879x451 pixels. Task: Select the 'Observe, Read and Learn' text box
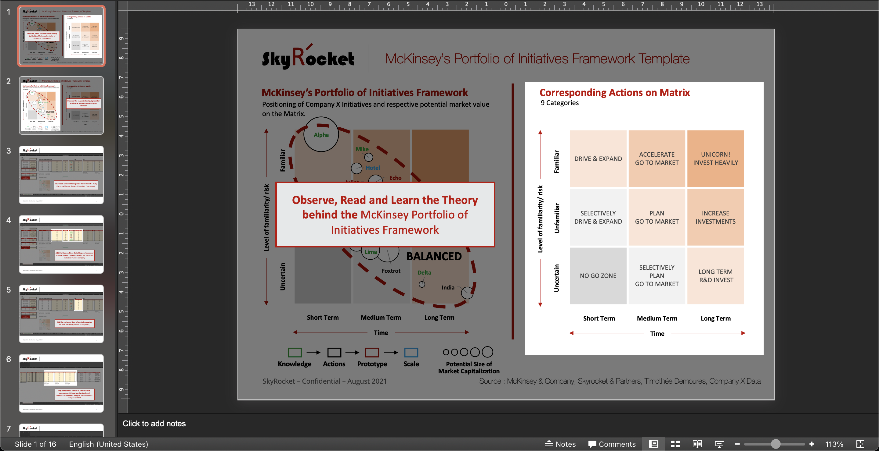[385, 215]
